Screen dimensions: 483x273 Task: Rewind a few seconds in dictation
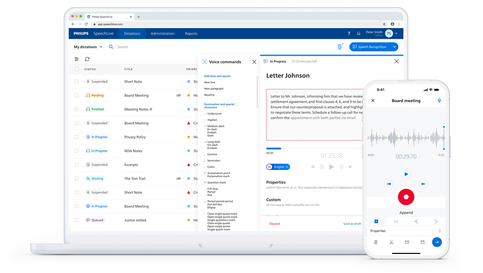(x=322, y=167)
